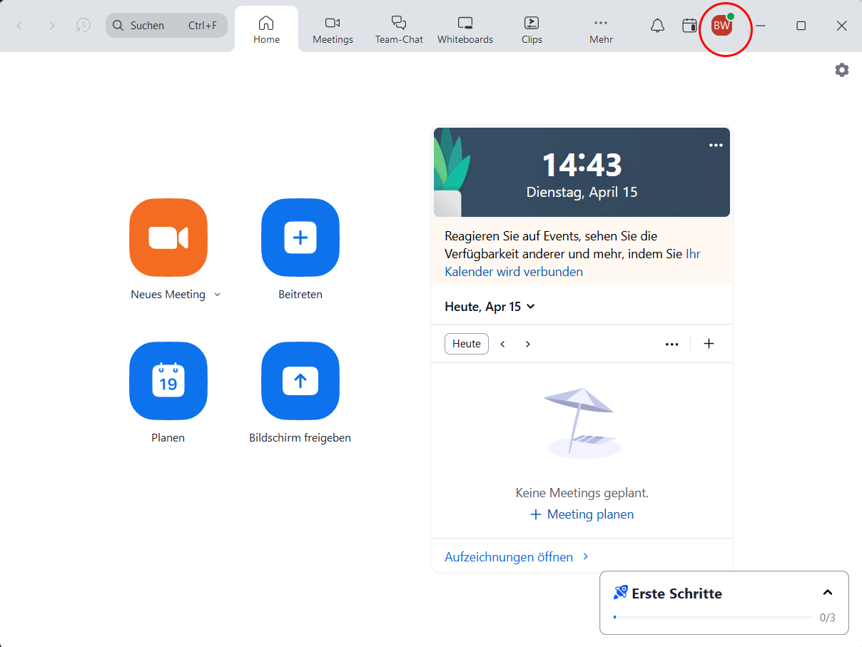Viewport: 862px width, 647px height.
Task: Open the history clock icon
Action: pyautogui.click(x=83, y=26)
